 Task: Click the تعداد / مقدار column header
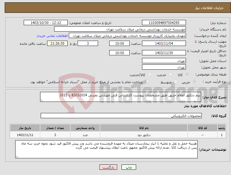pos(55,128)
